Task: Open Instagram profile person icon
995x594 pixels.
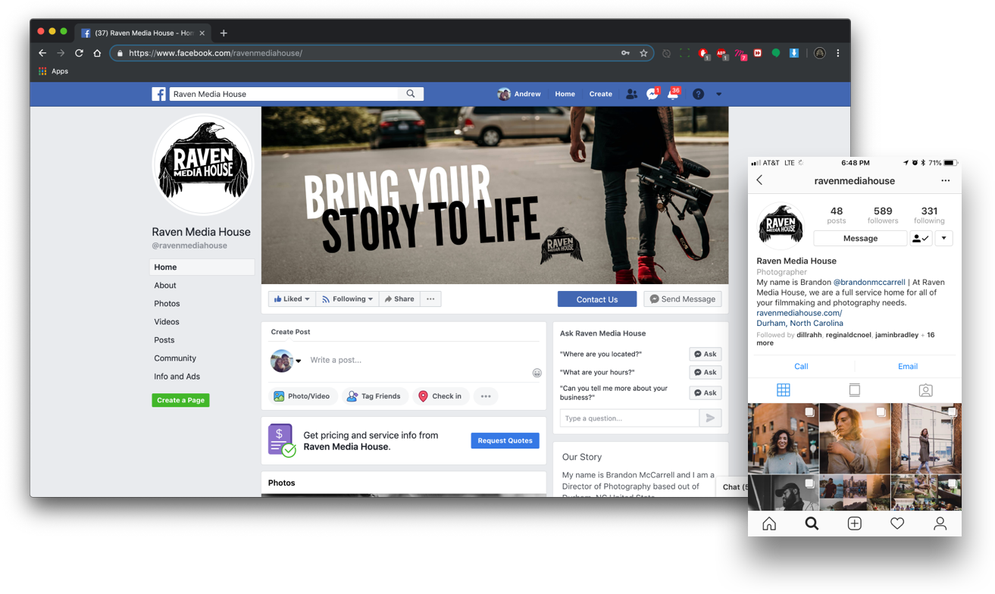Action: coord(940,524)
